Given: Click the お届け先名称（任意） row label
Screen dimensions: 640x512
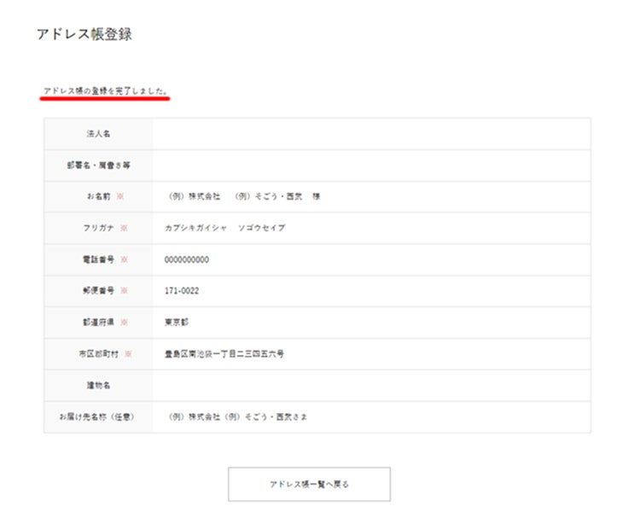Looking at the screenshot, I should 96,417.
